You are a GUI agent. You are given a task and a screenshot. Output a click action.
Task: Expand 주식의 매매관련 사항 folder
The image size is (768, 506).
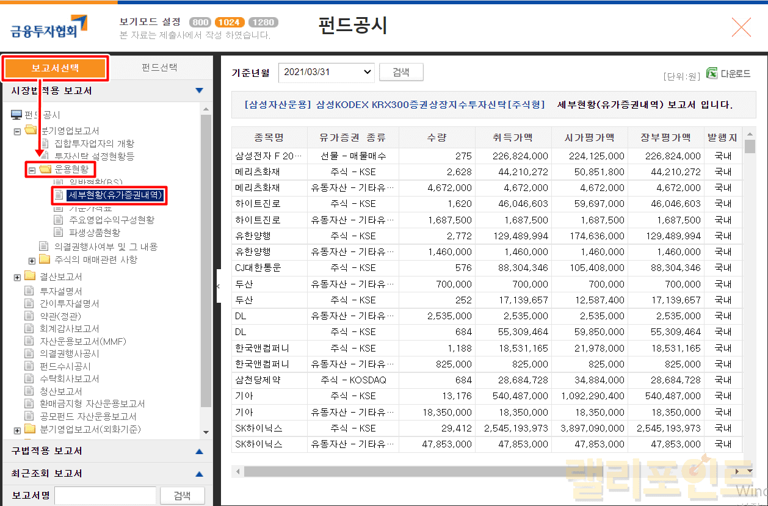click(x=32, y=261)
